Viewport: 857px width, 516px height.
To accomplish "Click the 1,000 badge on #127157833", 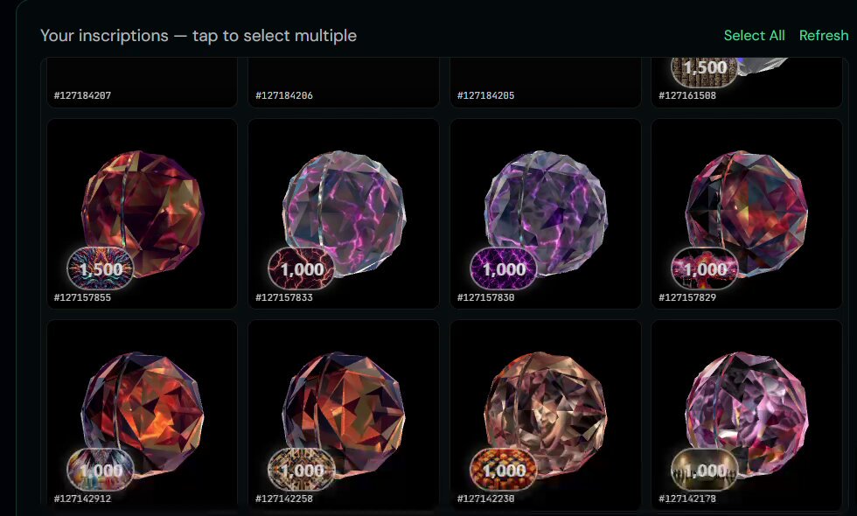I will coord(302,269).
